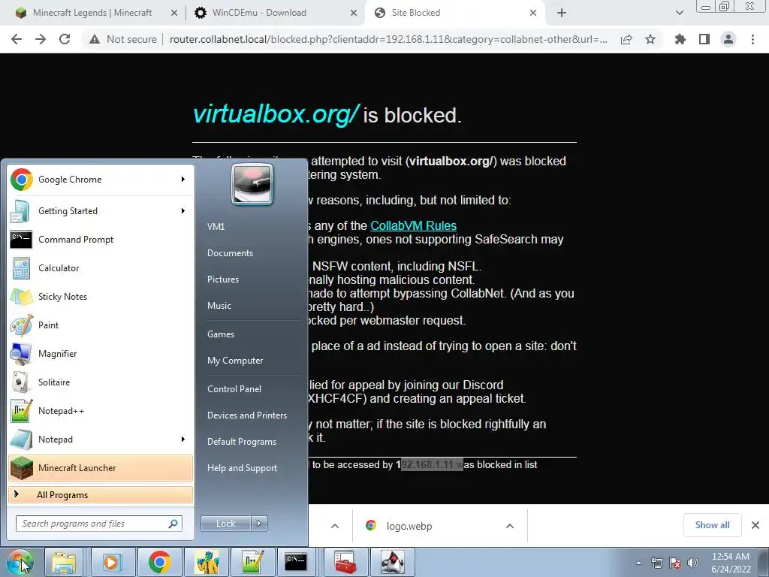Show hidden tray icons arrow
Image resolution: width=769 pixels, height=577 pixels.
click(638, 563)
